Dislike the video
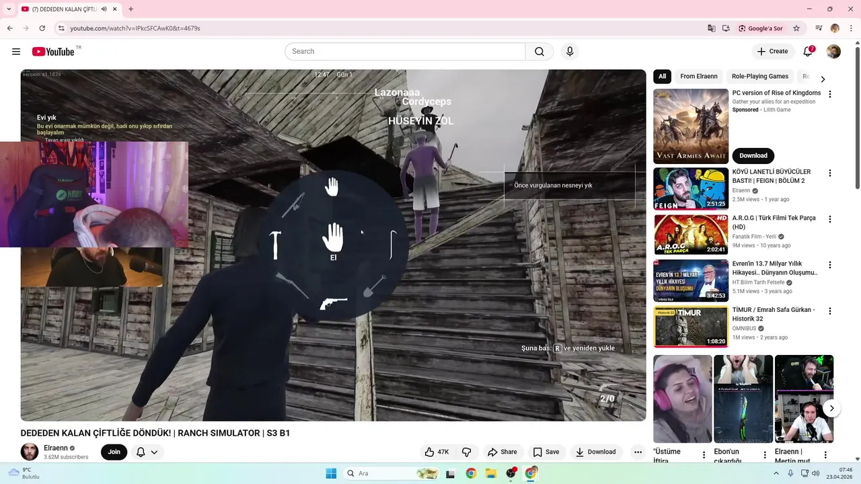Viewport: 861px width, 484px height. point(466,452)
